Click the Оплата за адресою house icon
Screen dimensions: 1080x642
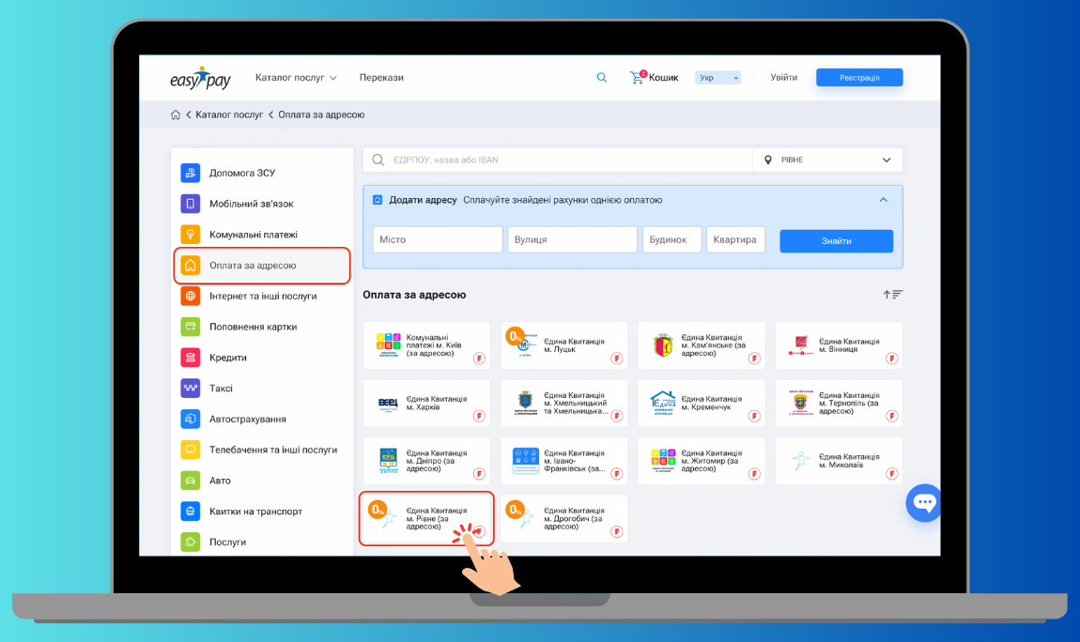190,266
